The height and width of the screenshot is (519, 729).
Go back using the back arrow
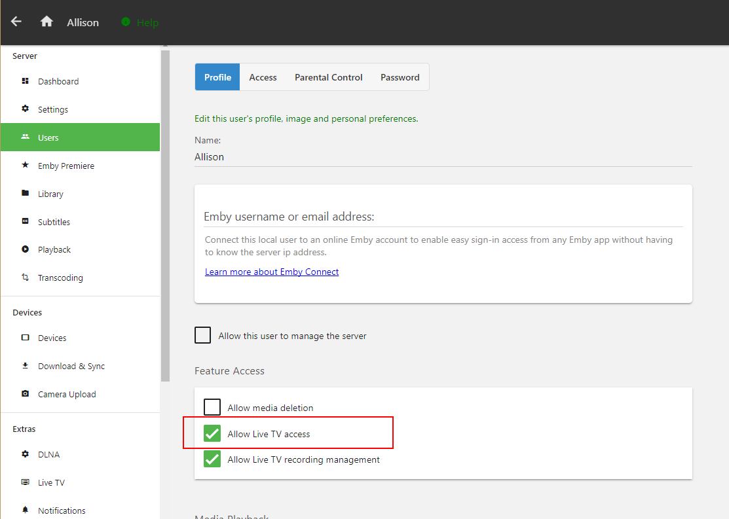click(x=16, y=22)
